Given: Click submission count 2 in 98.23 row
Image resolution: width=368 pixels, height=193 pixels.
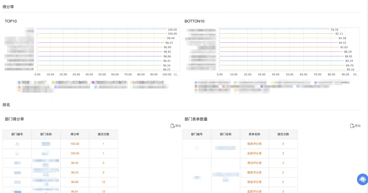Looking at the screenshot, I should 104,173.
